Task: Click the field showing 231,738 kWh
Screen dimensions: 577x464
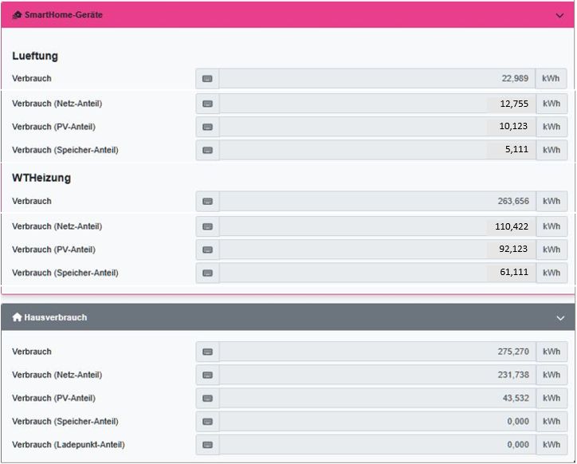Action: pos(377,375)
